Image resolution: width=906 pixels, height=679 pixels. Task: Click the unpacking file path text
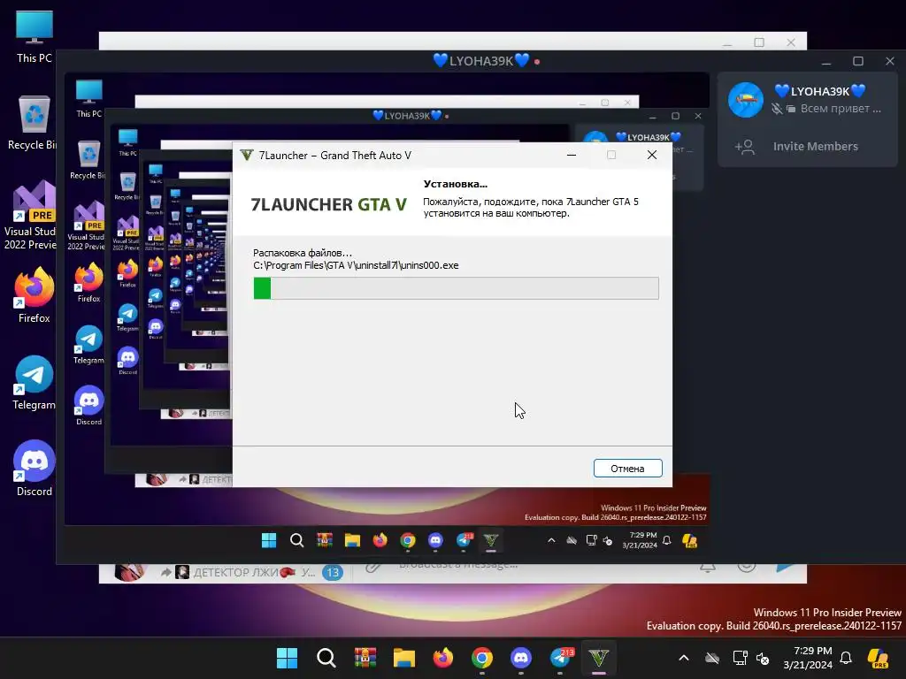coord(356,265)
